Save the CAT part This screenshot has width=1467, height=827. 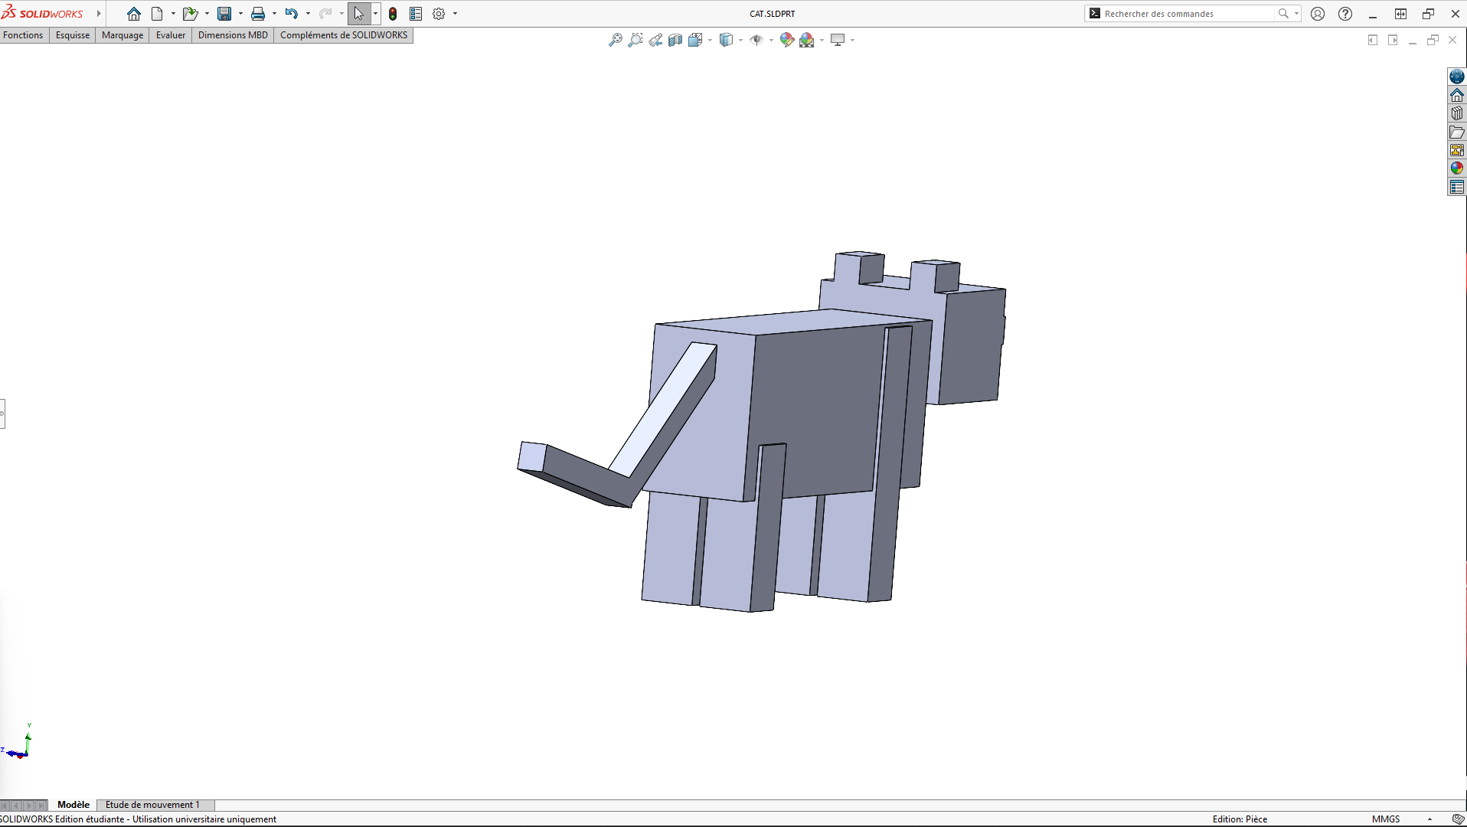coord(224,14)
